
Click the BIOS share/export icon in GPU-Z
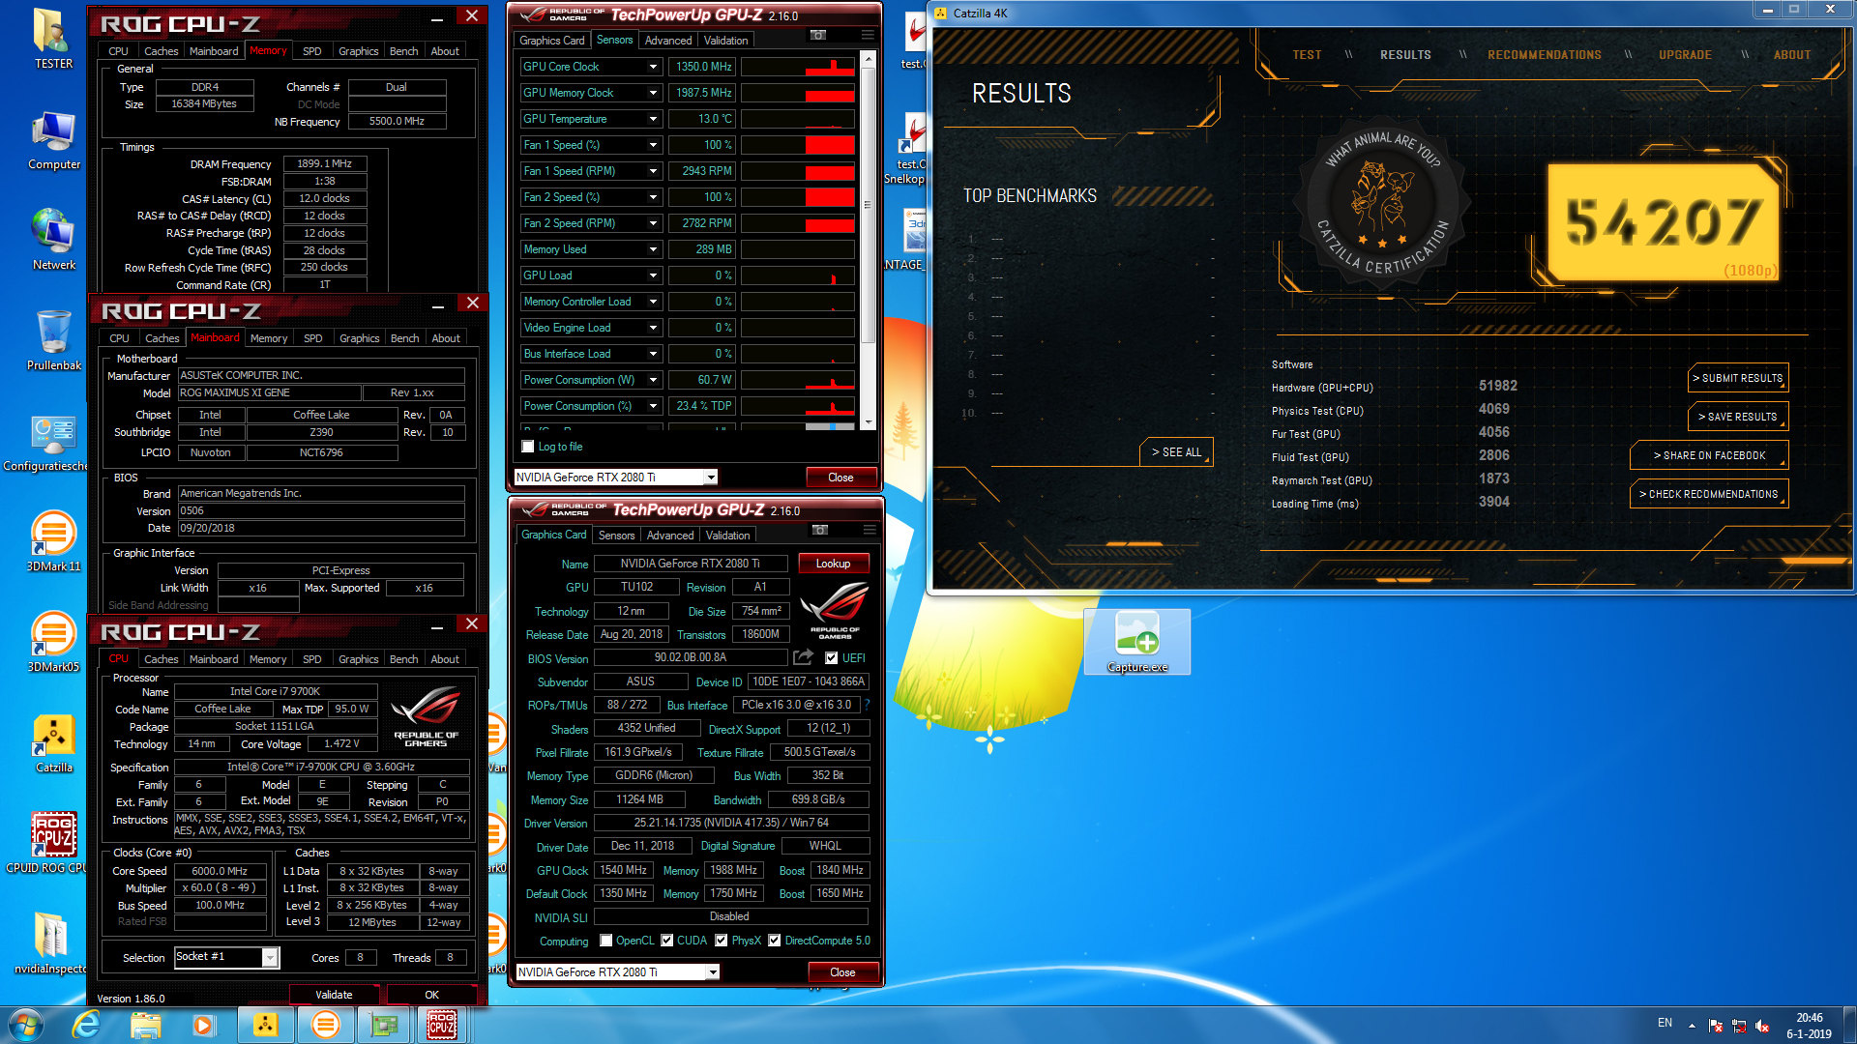pos(803,657)
